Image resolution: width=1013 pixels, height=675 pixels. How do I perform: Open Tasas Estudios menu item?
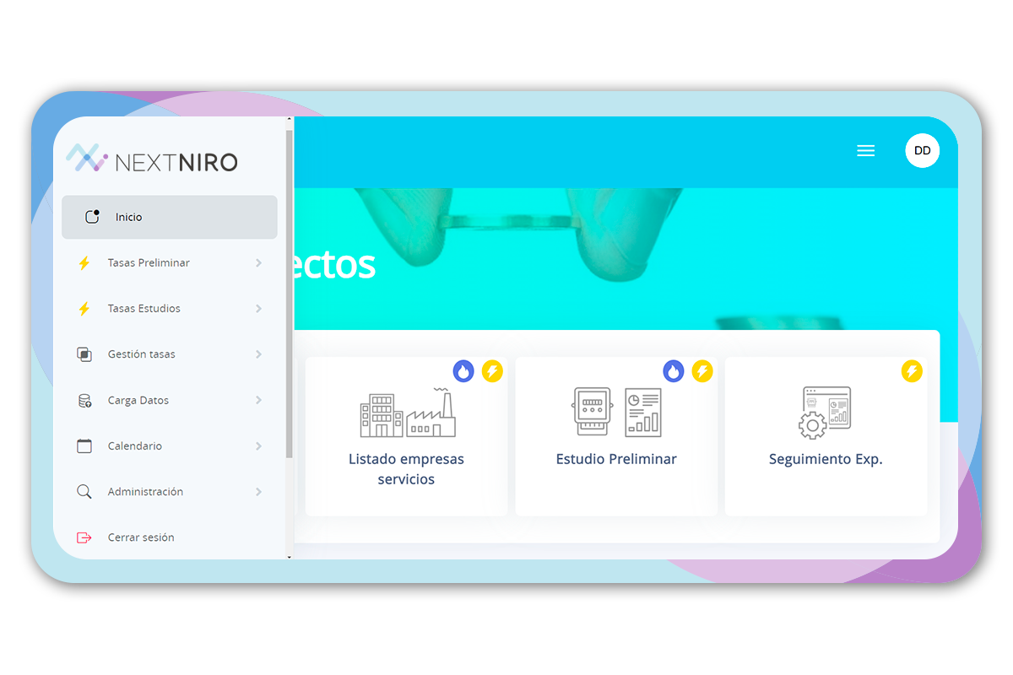coord(169,309)
